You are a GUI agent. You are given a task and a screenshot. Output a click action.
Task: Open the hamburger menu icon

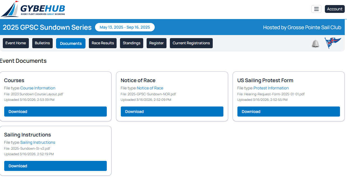click(x=316, y=9)
